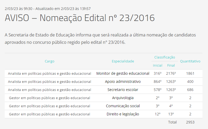Click the Monitor de gestão educacional cell

coord(123,73)
